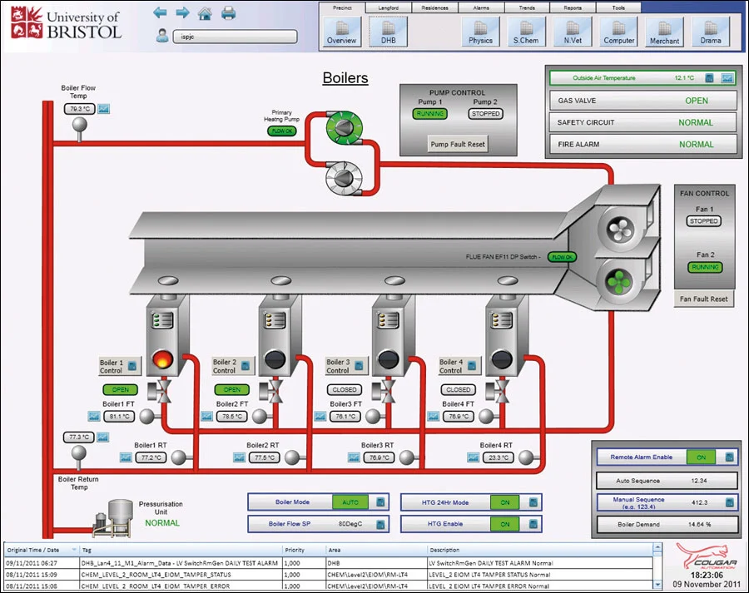
Task: Open trend chart beside Boiler Flow Temp
Action: (103, 109)
